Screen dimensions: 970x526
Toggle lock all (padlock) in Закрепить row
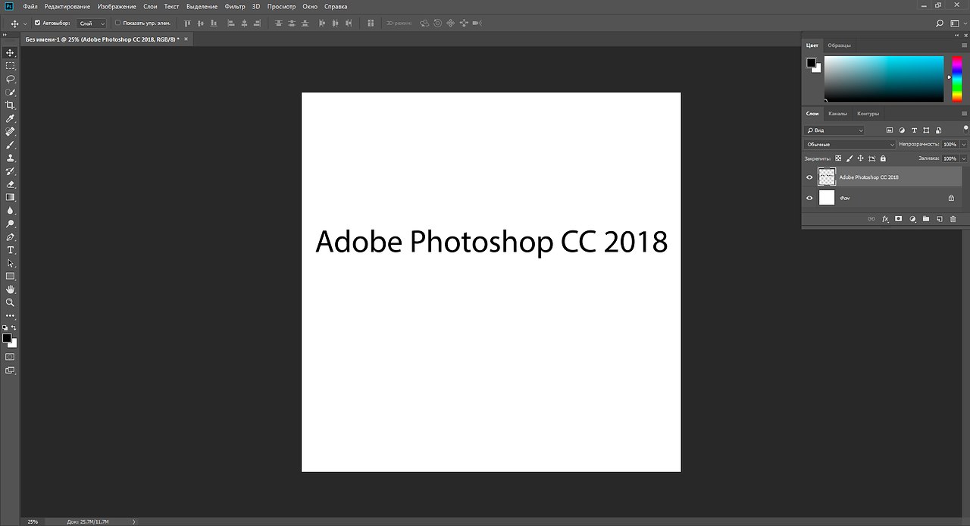click(x=884, y=158)
